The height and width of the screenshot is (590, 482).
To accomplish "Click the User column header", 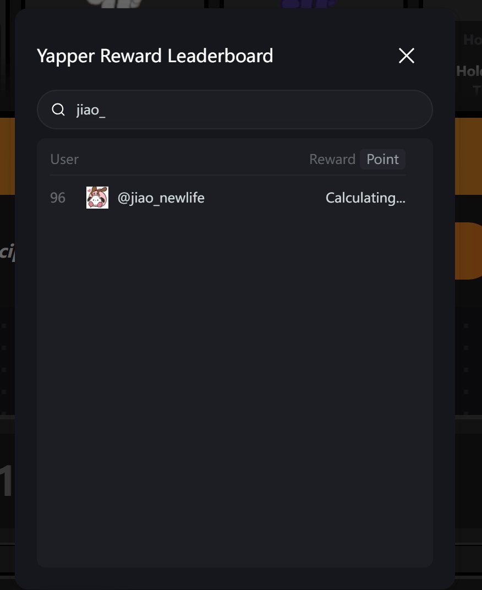I will click(x=64, y=160).
